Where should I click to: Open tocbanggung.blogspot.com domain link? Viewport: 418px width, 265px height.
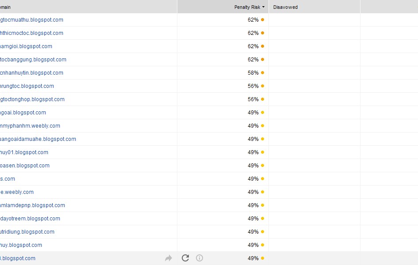point(33,60)
